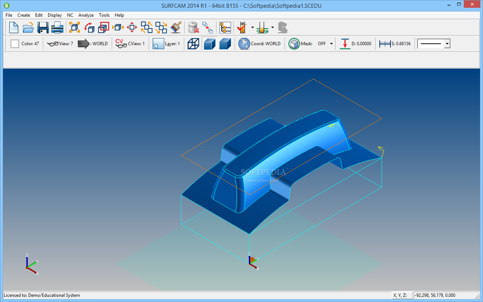
Task: Click the grayed-out gray part icon
Action: (x=283, y=27)
